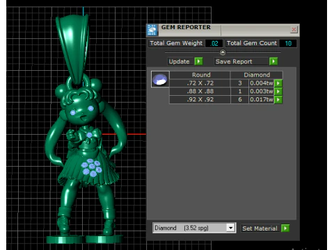Click the 0.017tw weight cell
This screenshot has width=334, height=250.
click(262, 99)
